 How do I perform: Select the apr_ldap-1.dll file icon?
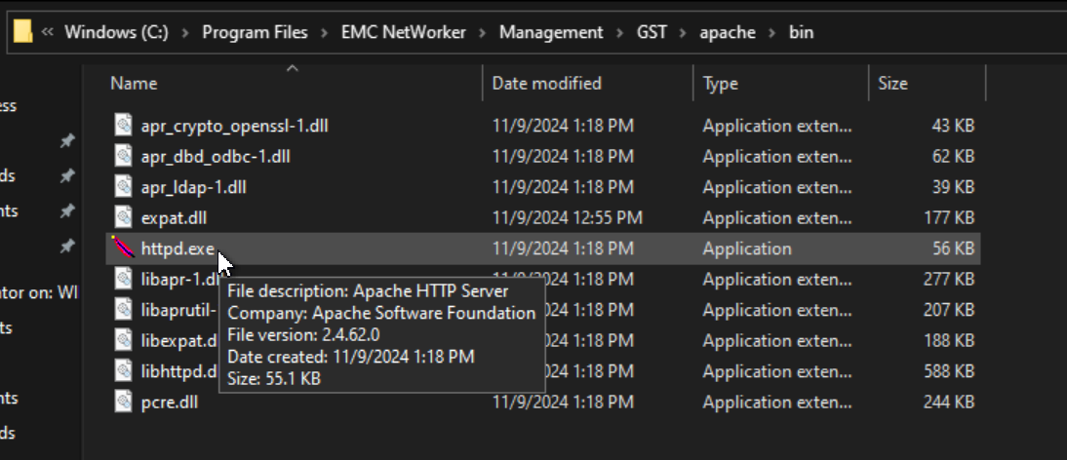[x=123, y=187]
